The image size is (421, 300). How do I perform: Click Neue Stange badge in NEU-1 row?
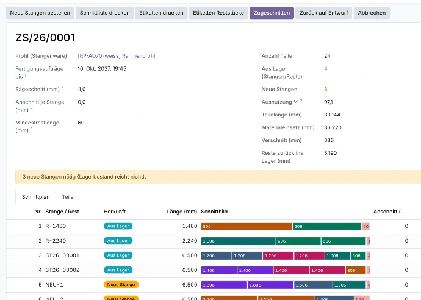coord(121,284)
